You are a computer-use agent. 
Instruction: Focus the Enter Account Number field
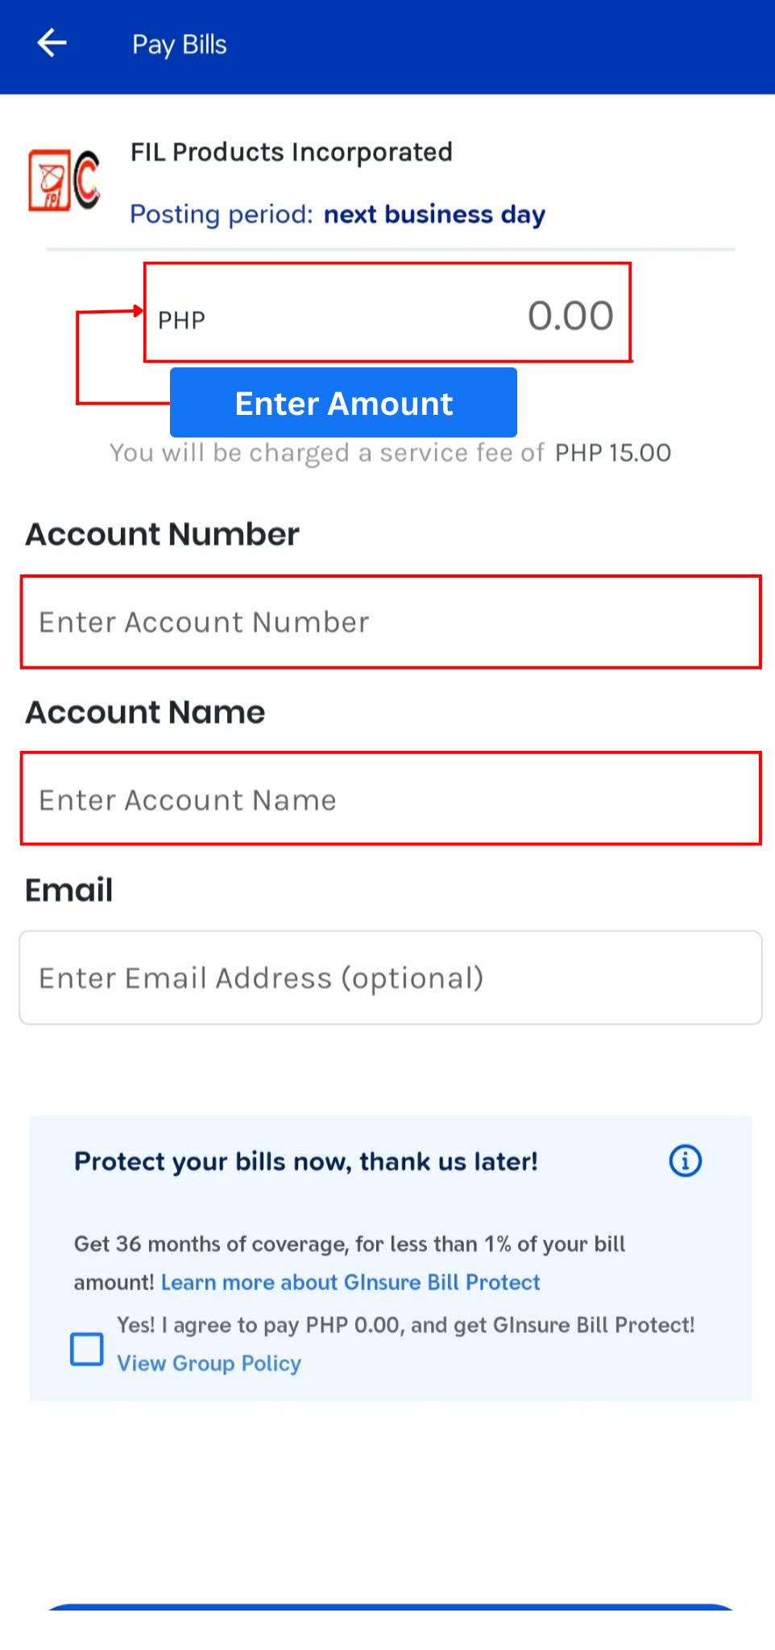tap(390, 622)
